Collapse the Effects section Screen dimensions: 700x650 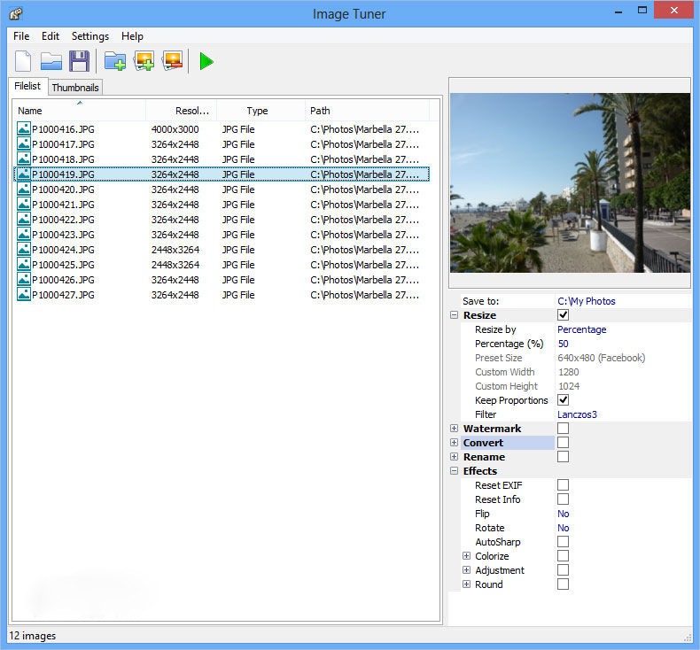coord(455,471)
